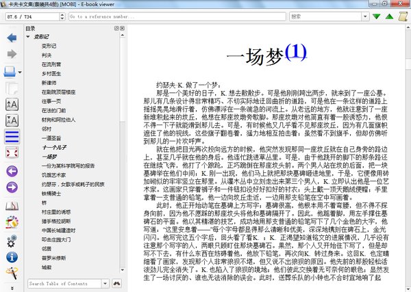Select 一份为某科学院写的报告 chapter
Screen dimensions: 411x292
pyautogui.click(x=68, y=166)
